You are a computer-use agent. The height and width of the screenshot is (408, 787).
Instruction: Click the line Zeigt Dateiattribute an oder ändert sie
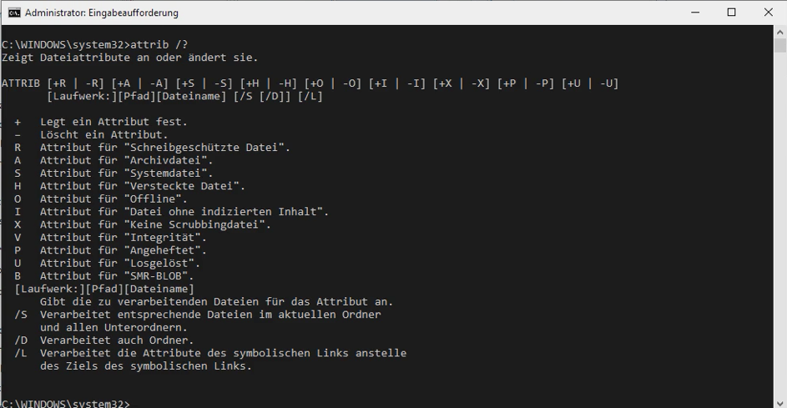129,58
